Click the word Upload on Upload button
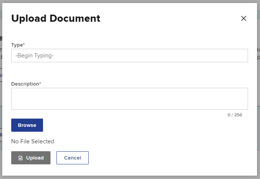260x179 pixels. [35, 158]
